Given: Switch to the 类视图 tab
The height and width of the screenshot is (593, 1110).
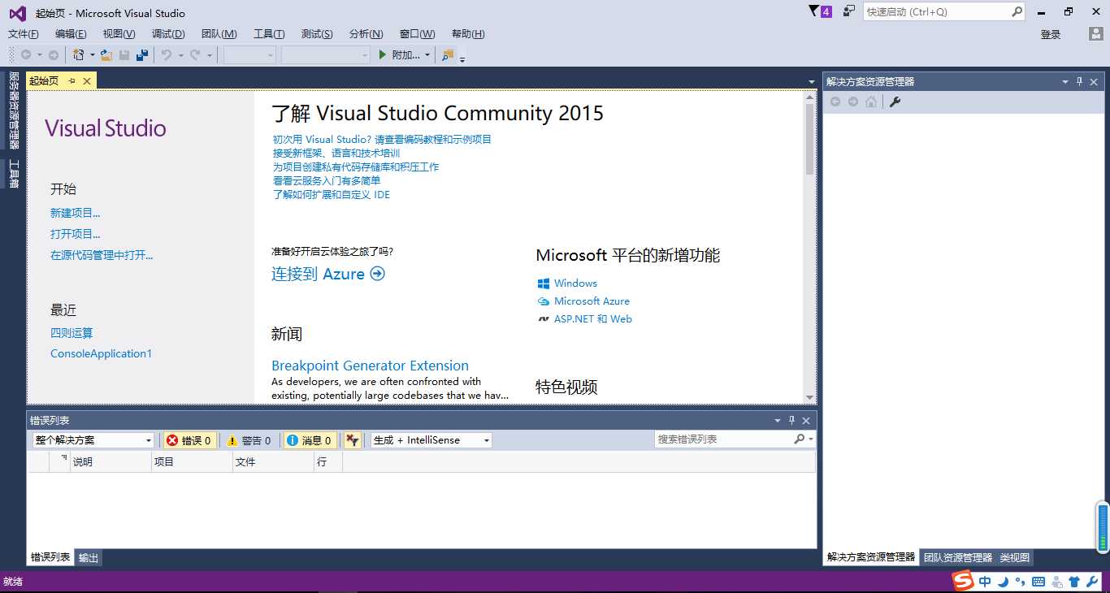Looking at the screenshot, I should pos(1015,558).
